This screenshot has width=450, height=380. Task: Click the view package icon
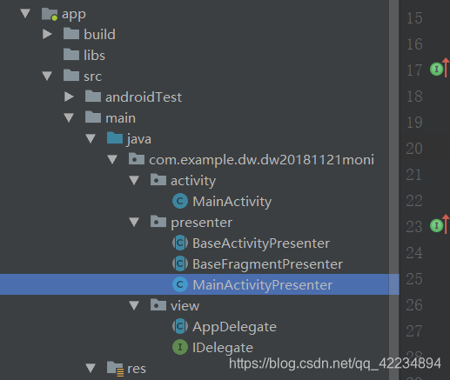tap(158, 305)
